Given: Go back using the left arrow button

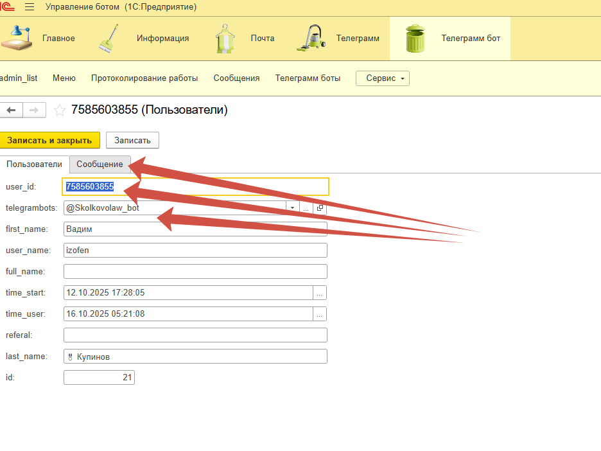Looking at the screenshot, I should [x=11, y=110].
